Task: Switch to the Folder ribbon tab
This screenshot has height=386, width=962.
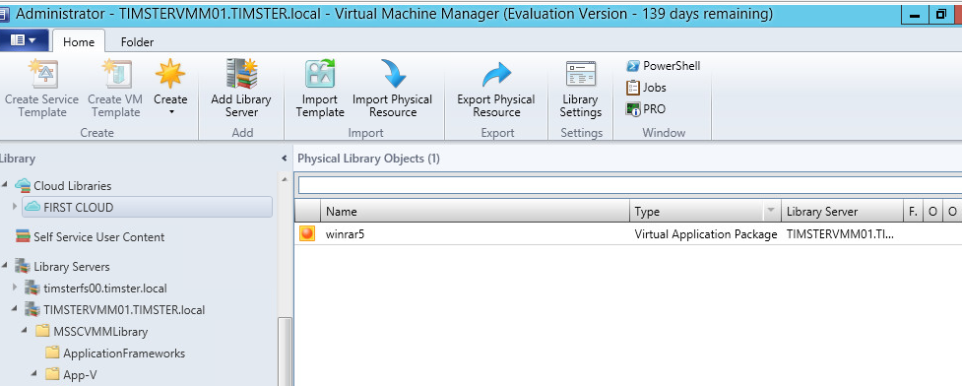Action: (x=138, y=41)
